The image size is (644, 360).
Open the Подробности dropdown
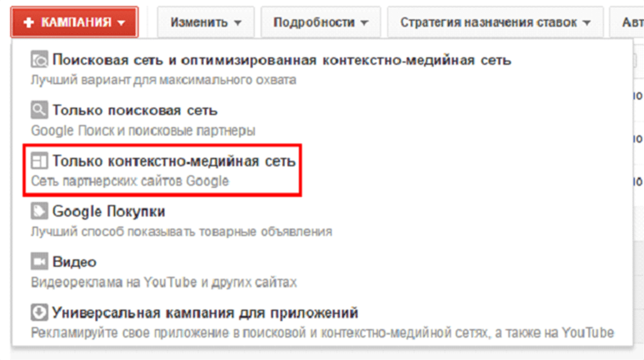pyautogui.click(x=321, y=22)
